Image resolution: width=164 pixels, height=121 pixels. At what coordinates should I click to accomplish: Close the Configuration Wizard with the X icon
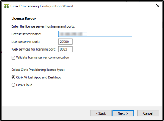click(x=158, y=6)
